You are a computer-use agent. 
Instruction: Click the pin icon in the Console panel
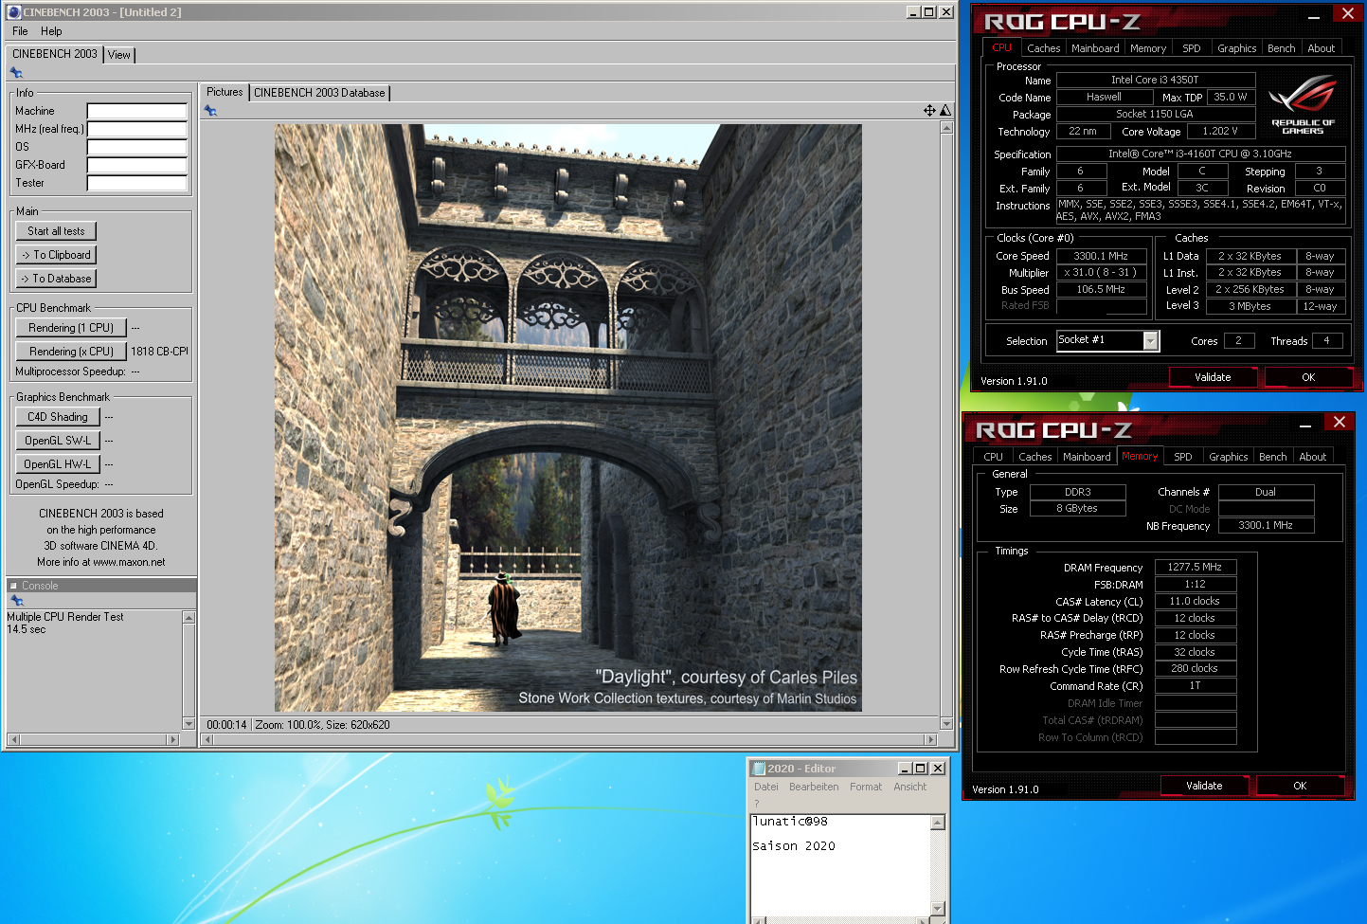[16, 601]
